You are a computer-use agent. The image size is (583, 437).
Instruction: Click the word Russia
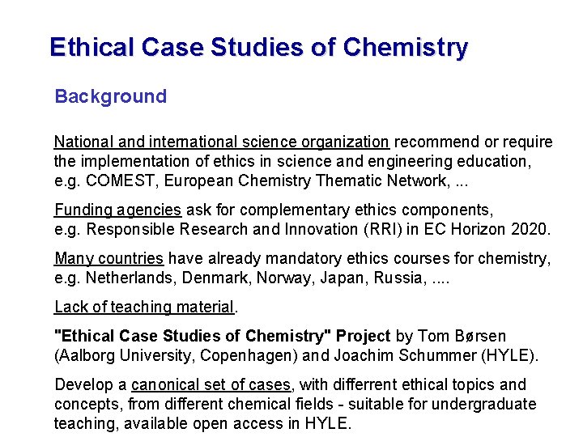coord(398,278)
